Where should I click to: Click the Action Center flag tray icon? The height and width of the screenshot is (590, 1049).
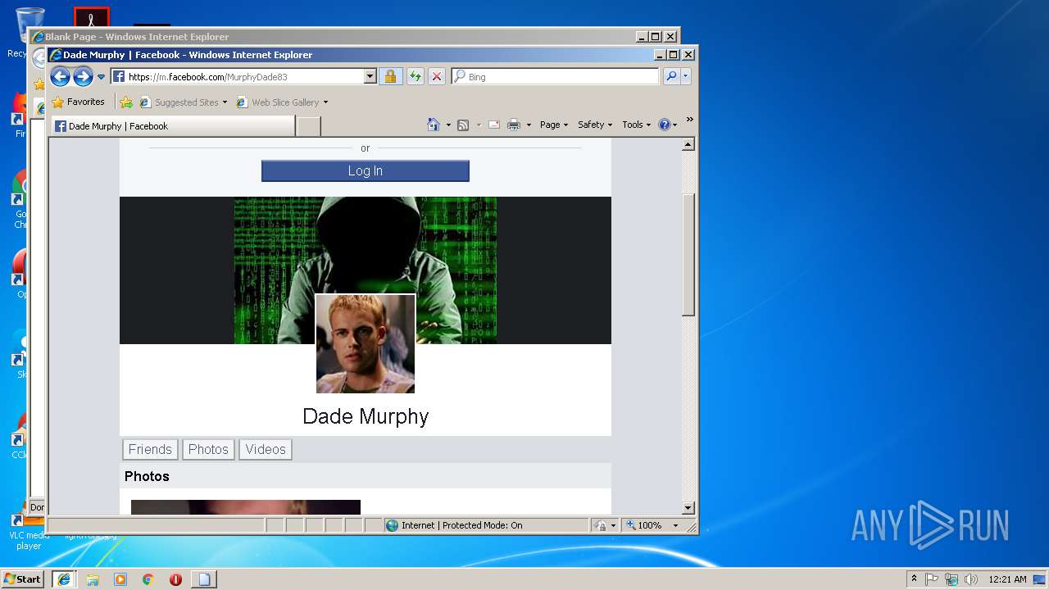pos(932,579)
